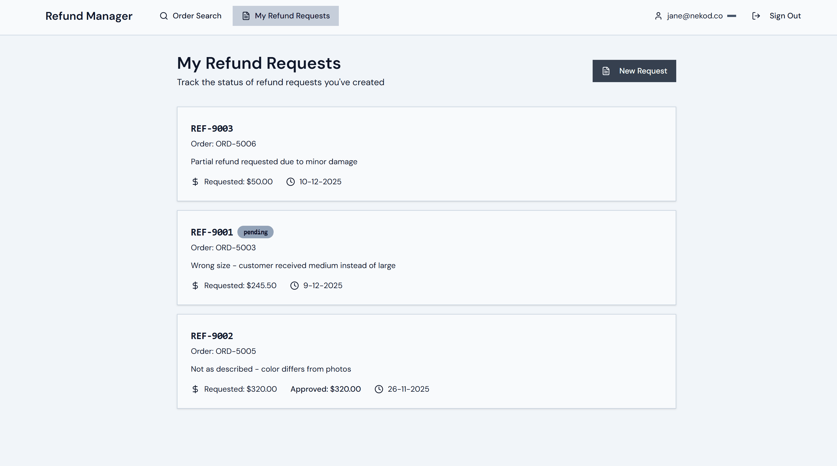Sign Out of the account

click(785, 16)
